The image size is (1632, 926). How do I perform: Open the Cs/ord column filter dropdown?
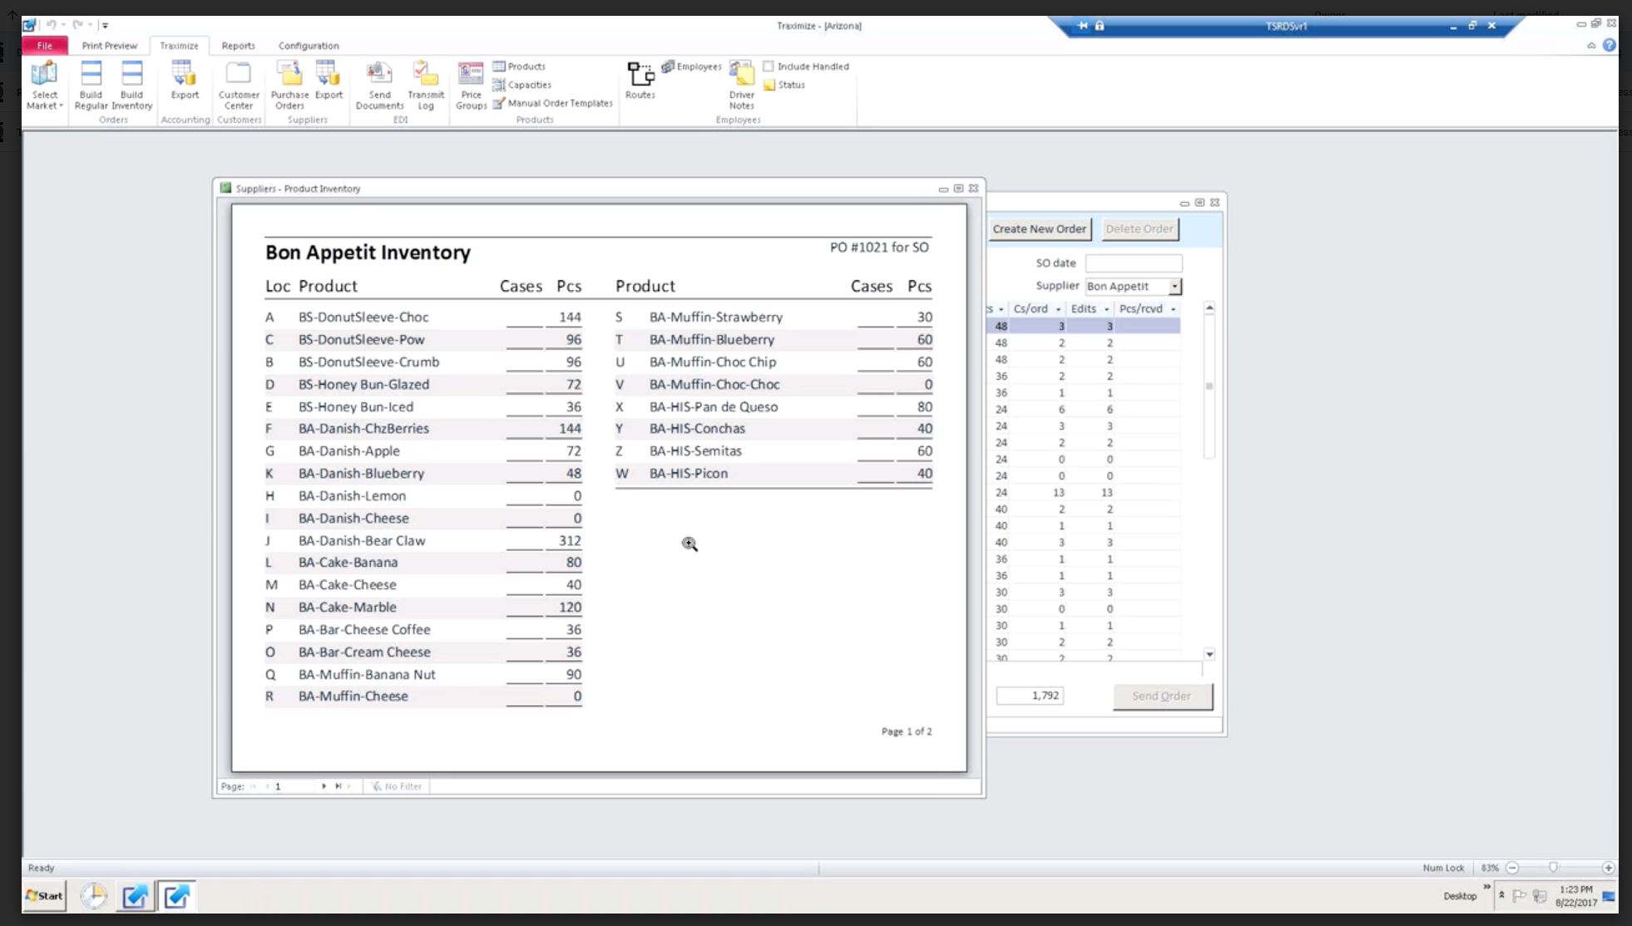[x=1058, y=309]
